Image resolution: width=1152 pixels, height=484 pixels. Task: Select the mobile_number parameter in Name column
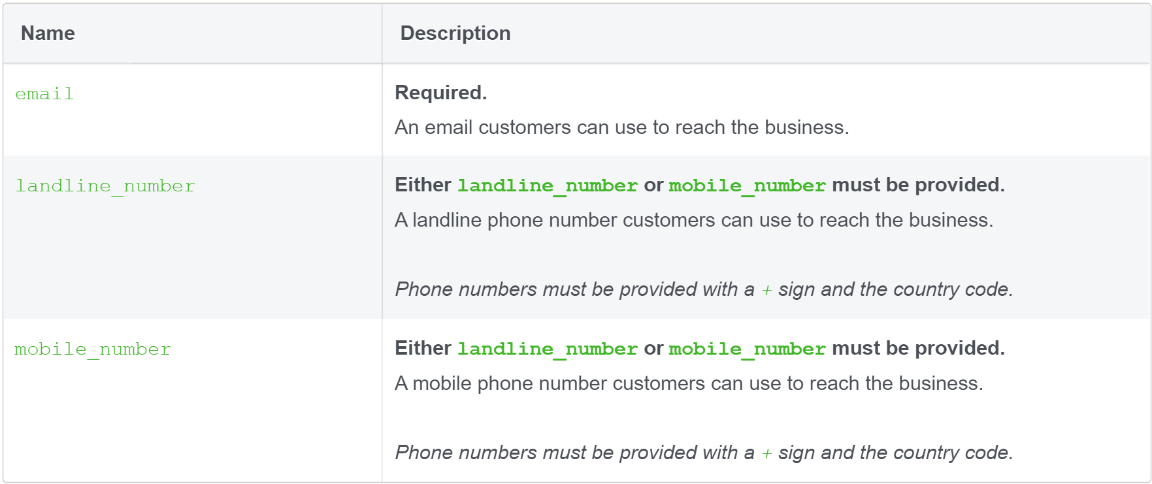pyautogui.click(x=93, y=349)
